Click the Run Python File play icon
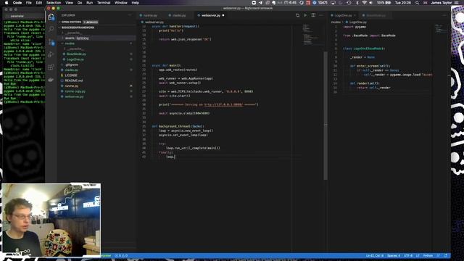The image size is (464, 261). [x=305, y=15]
